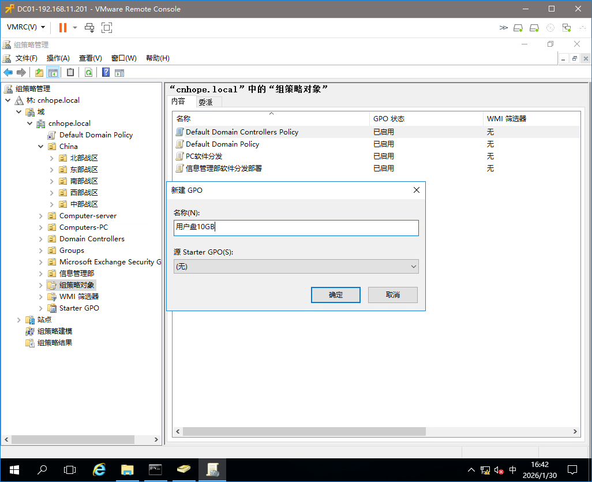This screenshot has height=482, width=592.
Task: Click the Refresh toolbar icon
Action: click(88, 73)
